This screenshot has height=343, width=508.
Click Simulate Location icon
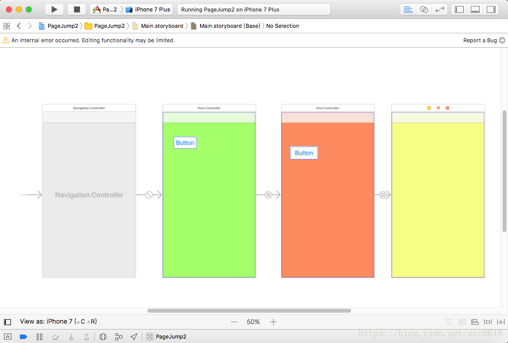(134, 337)
